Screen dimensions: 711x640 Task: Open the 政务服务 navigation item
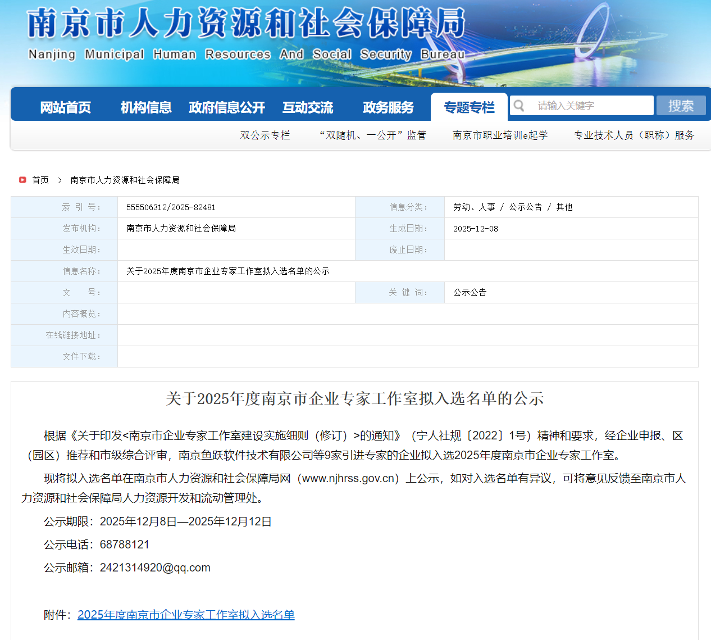[x=388, y=107]
